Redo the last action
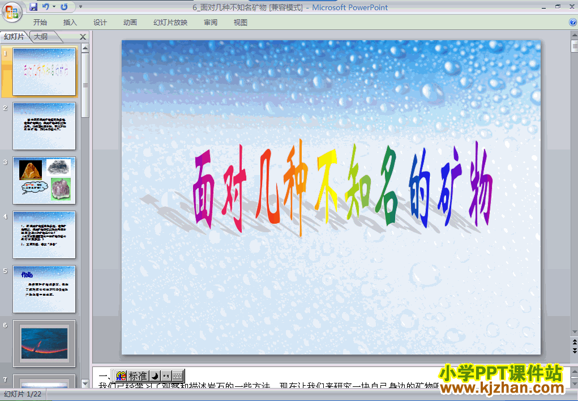 (64, 7)
